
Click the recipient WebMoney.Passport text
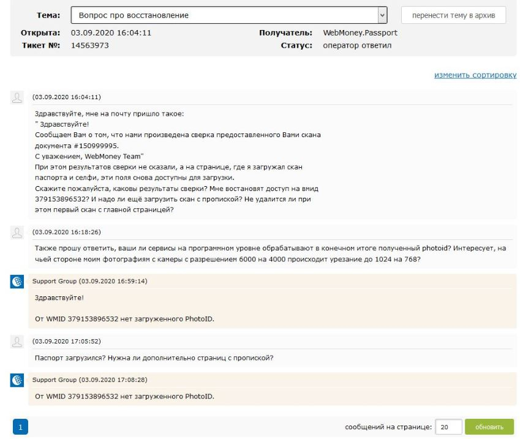point(360,33)
